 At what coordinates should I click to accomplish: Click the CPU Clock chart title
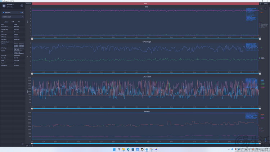pos(147,77)
